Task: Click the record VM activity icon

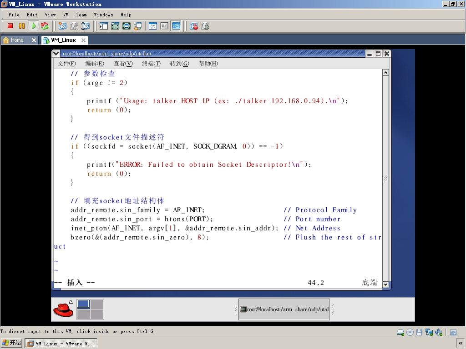Action: tap(194, 26)
